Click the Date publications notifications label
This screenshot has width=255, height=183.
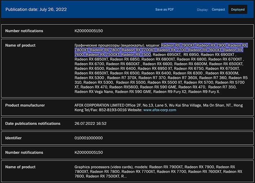(x=33, y=123)
